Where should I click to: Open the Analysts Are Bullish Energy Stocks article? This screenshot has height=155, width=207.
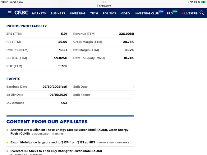pos(69,131)
